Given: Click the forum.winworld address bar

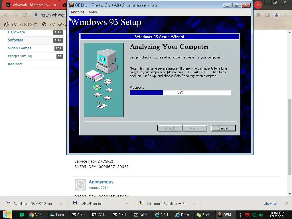Looking at the screenshot, I should click(53, 15).
